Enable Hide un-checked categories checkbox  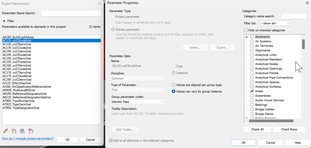coord(246,30)
